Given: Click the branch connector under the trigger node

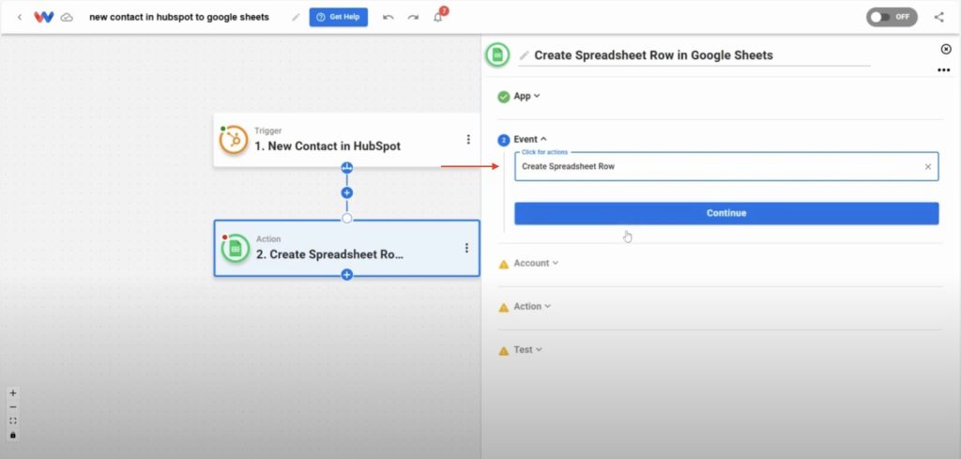Looking at the screenshot, I should click(347, 167).
